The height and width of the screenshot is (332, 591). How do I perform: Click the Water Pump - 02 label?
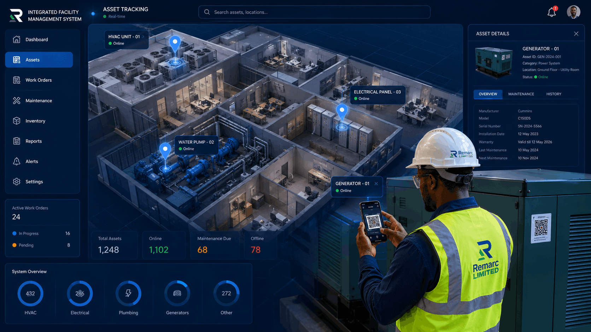(196, 142)
